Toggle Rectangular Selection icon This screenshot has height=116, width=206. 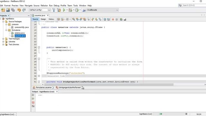[88, 19]
